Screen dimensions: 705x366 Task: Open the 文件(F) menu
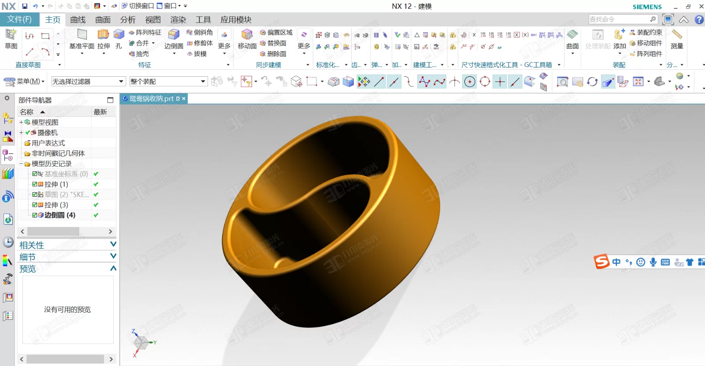pos(19,19)
